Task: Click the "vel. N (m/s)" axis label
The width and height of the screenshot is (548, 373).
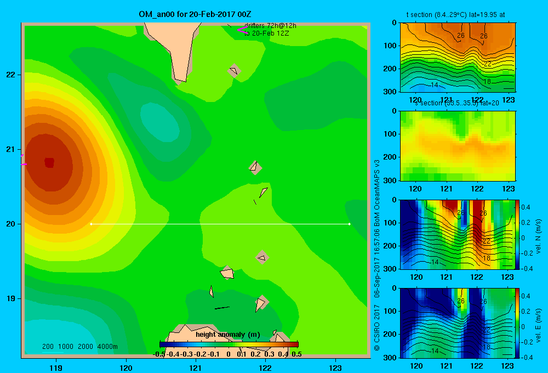Action: (x=538, y=236)
